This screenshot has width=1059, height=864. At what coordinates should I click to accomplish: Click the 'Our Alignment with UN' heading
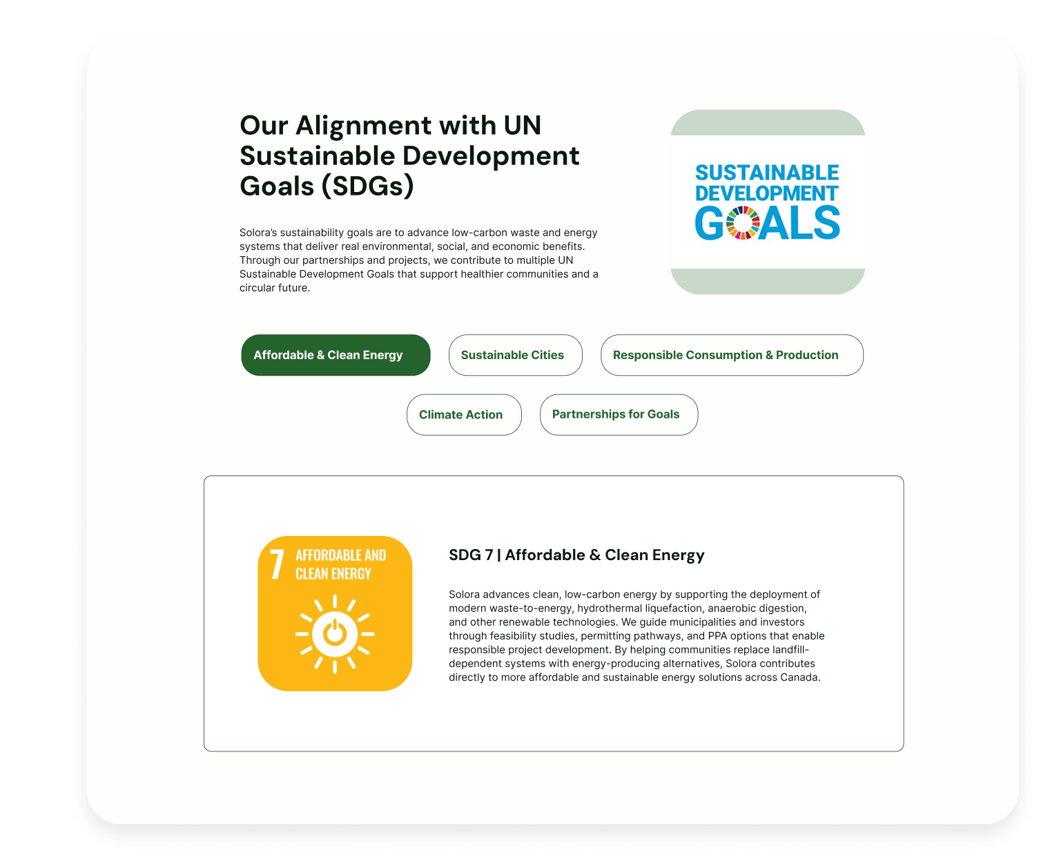pyautogui.click(x=409, y=155)
